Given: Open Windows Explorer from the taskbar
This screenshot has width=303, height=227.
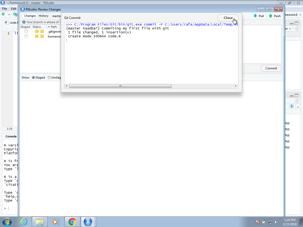Looking at the screenshot, I should point(40,222).
